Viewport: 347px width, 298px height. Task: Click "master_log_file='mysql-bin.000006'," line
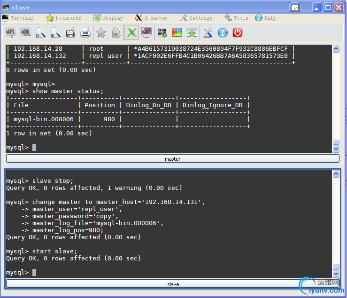[98, 223]
